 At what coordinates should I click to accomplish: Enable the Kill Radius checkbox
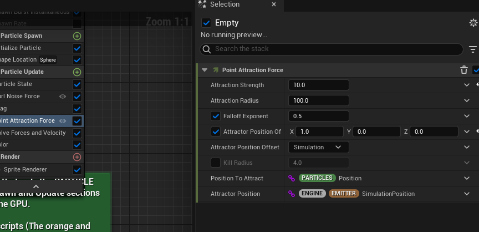click(x=216, y=163)
